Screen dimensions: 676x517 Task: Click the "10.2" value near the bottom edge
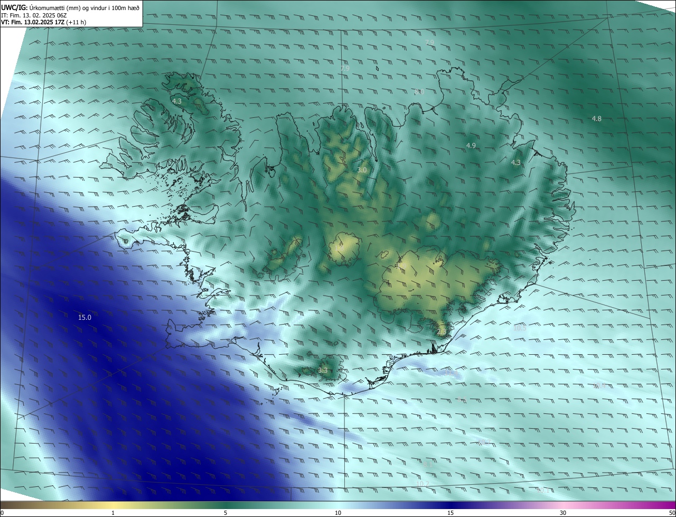tap(422, 484)
